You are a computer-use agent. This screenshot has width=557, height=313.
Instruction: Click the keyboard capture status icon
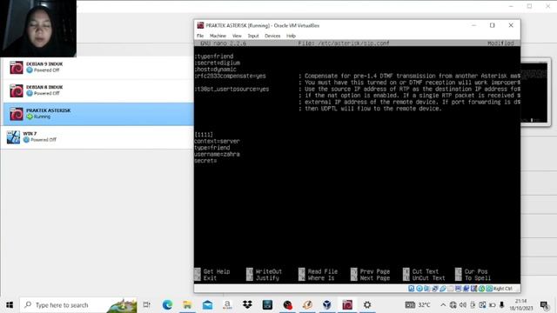489,289
